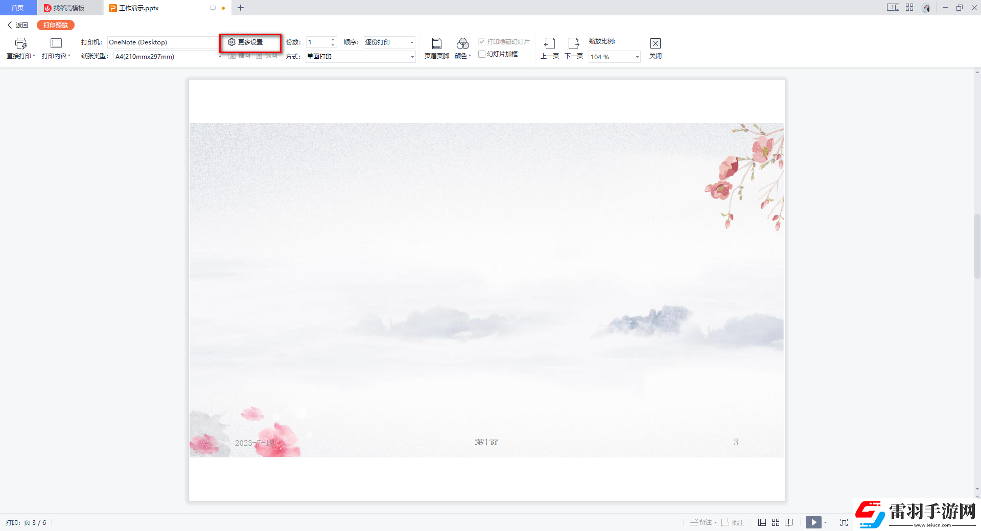The width and height of the screenshot is (981, 531).
Task: Enable the 幻灯片加框 checkbox
Action: coord(482,54)
